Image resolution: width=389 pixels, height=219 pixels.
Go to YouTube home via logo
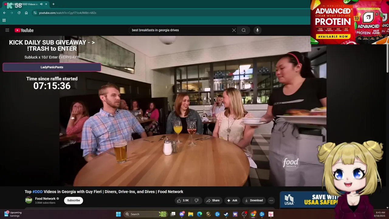(x=24, y=30)
